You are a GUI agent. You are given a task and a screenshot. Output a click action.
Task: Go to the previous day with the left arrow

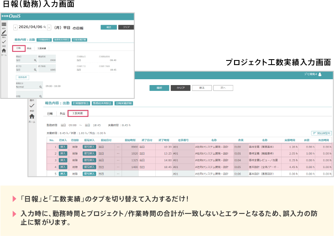pyautogui.click(x=15, y=28)
